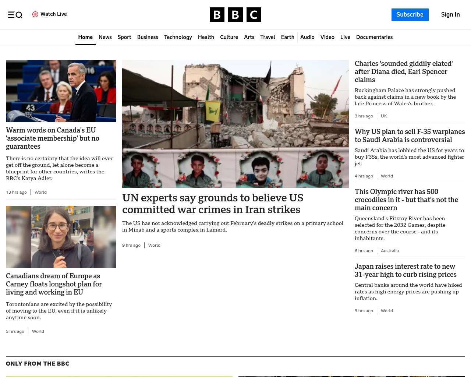
Task: Open Japan raises interest rate headline
Action: (406, 270)
